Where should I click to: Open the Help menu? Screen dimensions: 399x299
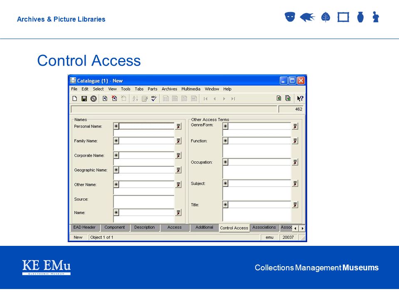pyautogui.click(x=227, y=89)
